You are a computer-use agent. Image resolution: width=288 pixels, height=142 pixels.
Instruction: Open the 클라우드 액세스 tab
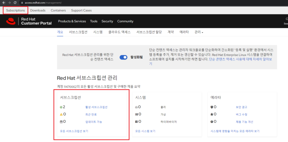[x=119, y=32]
